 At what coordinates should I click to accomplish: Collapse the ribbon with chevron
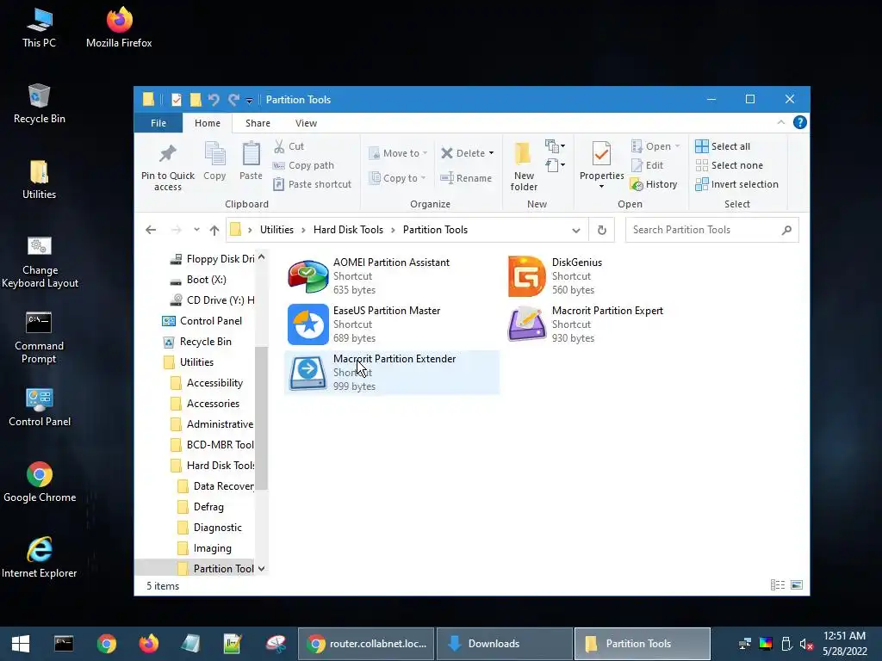780,122
